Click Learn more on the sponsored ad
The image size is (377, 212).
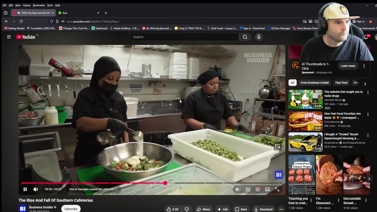(x=348, y=66)
